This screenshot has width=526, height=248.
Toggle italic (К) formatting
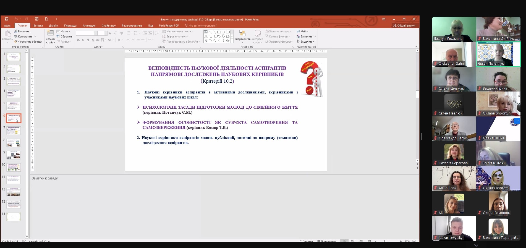pyautogui.click(x=83, y=40)
